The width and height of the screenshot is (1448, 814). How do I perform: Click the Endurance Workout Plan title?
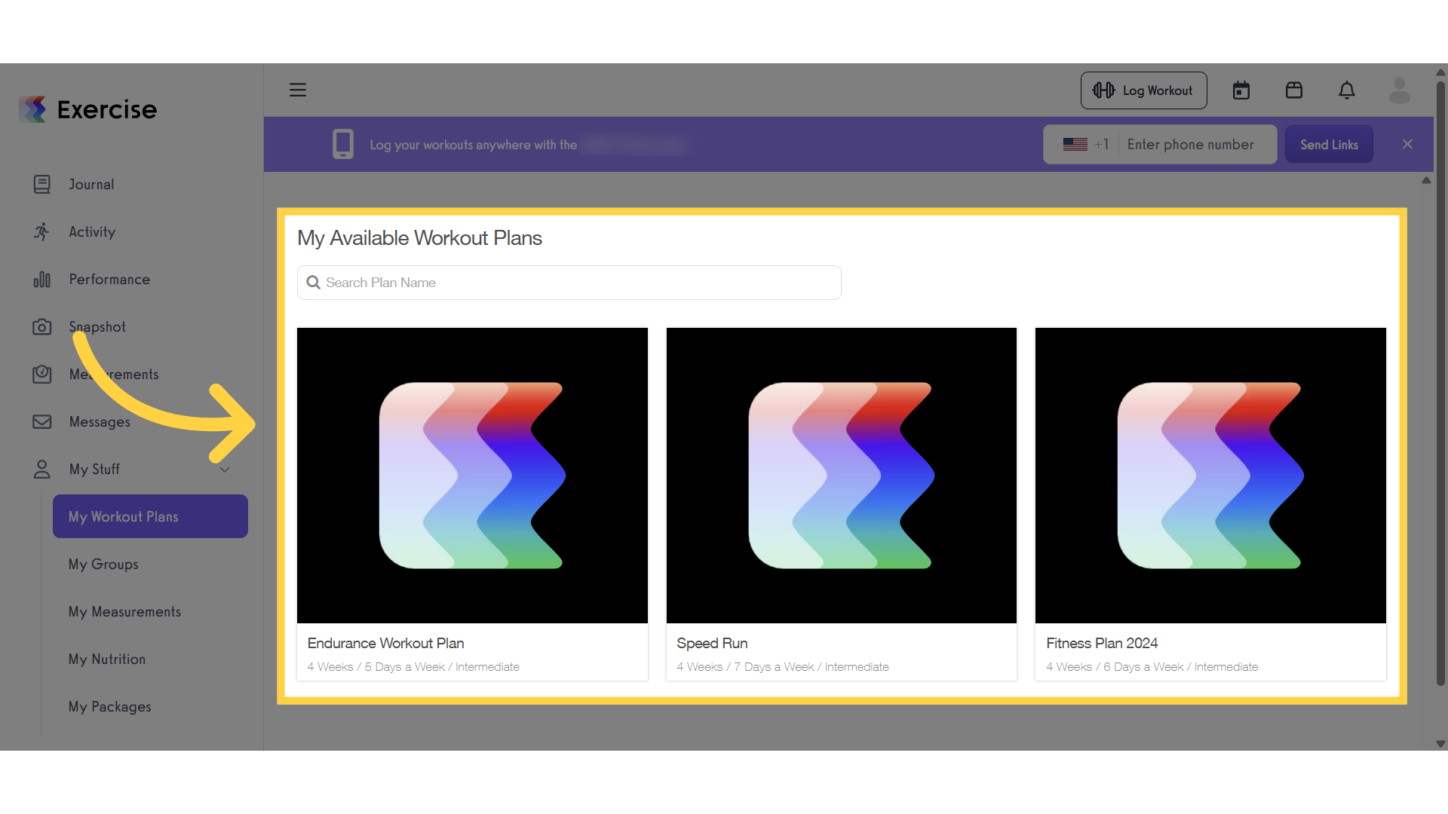(385, 643)
